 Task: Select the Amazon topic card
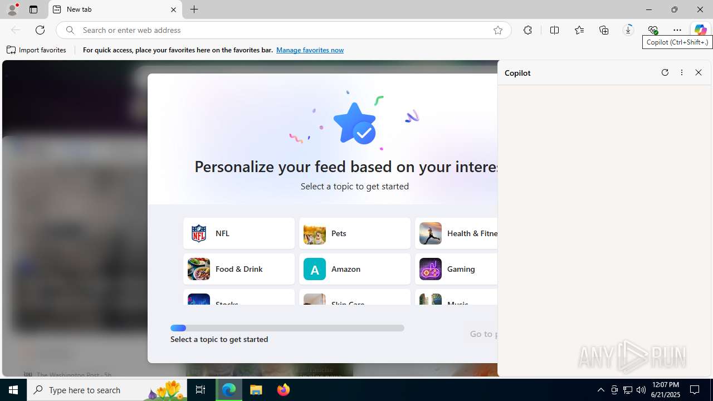[x=355, y=269]
